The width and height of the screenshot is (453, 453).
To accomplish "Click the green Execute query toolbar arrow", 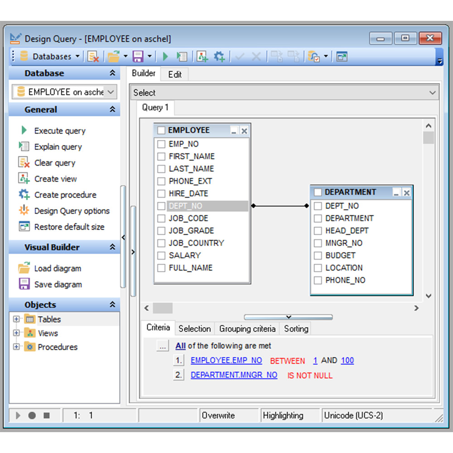I will 165,56.
